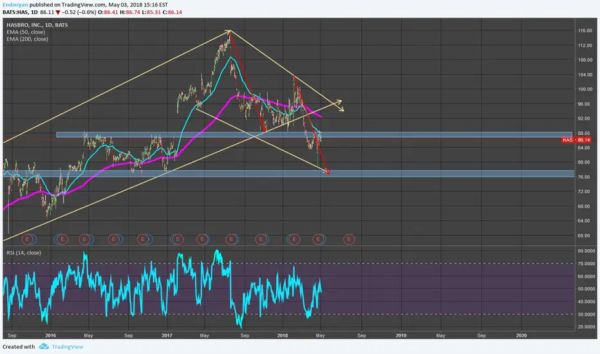Screen dimensions: 600x354
Task: Click the red HAS 86.14 price label
Action: tap(576, 140)
